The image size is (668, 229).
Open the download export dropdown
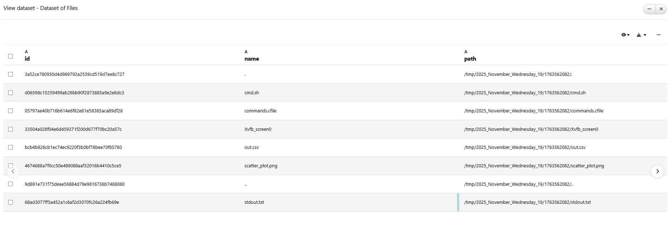(x=641, y=35)
